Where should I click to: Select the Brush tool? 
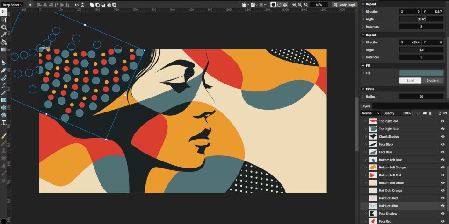click(x=4, y=135)
